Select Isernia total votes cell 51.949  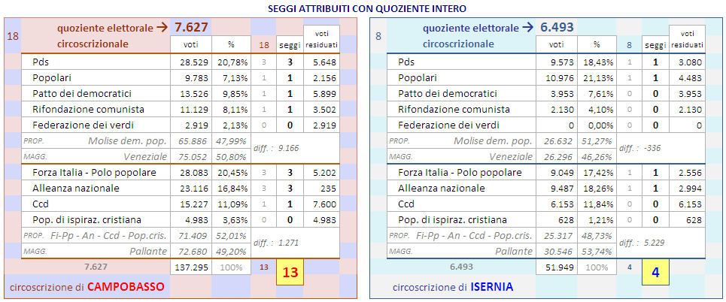556,267
